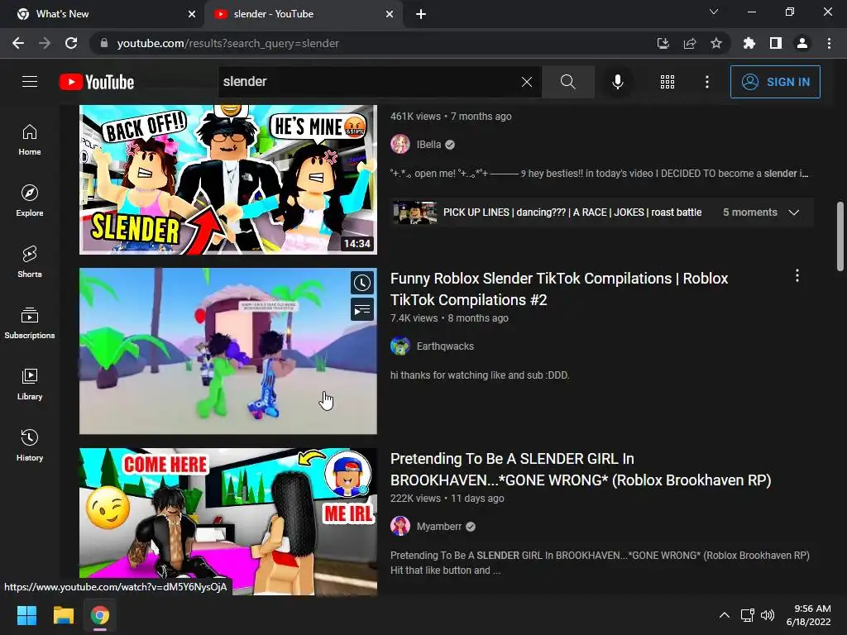Bookmark this page with the star icon
This screenshot has width=847, height=635.
tap(715, 43)
